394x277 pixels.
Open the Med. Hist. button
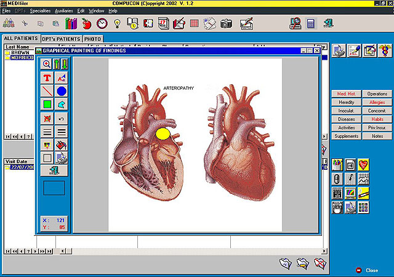[346, 94]
